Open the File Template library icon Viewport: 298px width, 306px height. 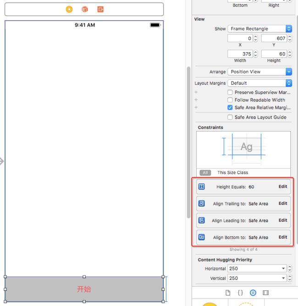[228, 293]
